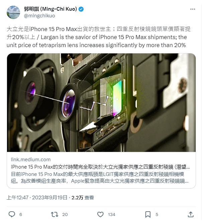Like the tweet with heart icon
The height and width of the screenshot is (223, 202).
100,214
